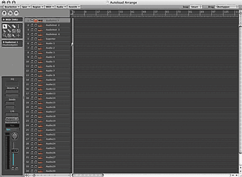
Task: Toggle the Catch running-man button
Action: (x=4, y=13)
